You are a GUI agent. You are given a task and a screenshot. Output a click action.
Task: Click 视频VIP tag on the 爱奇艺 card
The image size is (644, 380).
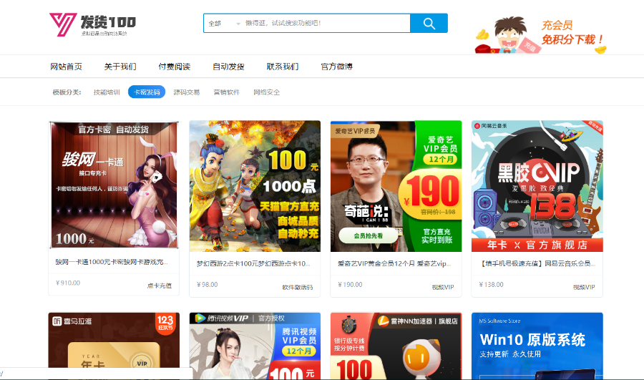click(443, 287)
